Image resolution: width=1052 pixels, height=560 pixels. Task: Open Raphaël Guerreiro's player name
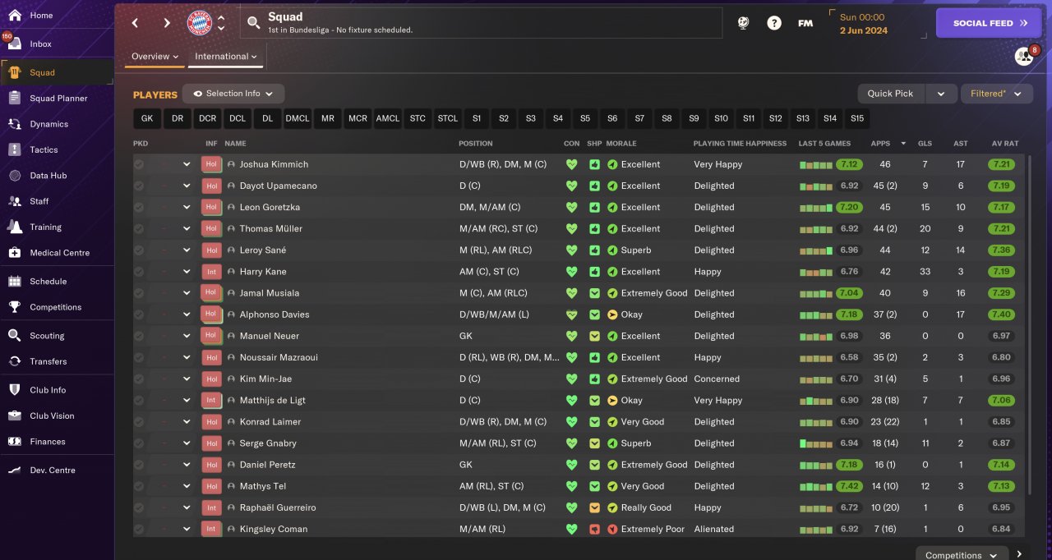tap(278, 507)
